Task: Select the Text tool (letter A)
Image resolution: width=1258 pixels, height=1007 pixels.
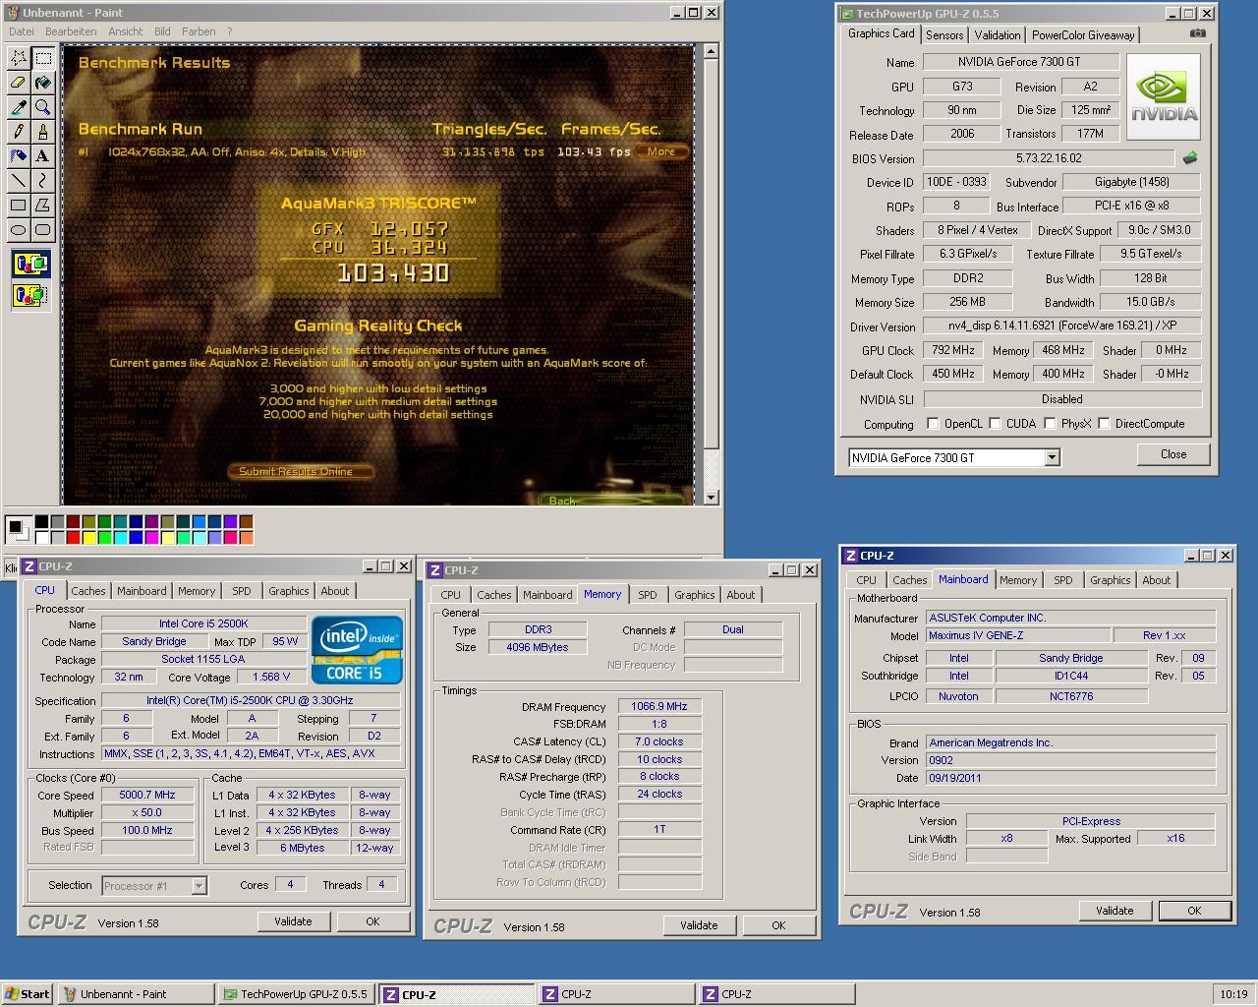Action: click(43, 156)
